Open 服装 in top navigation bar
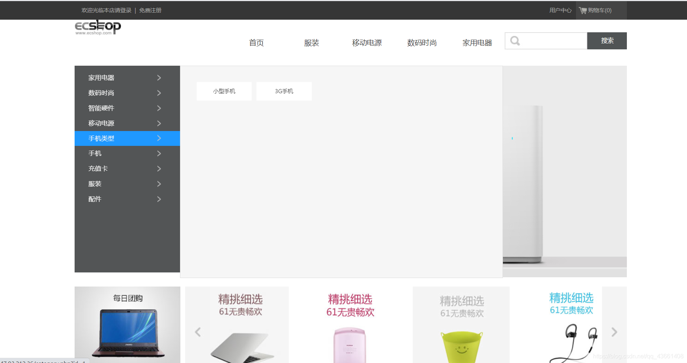 tap(311, 43)
